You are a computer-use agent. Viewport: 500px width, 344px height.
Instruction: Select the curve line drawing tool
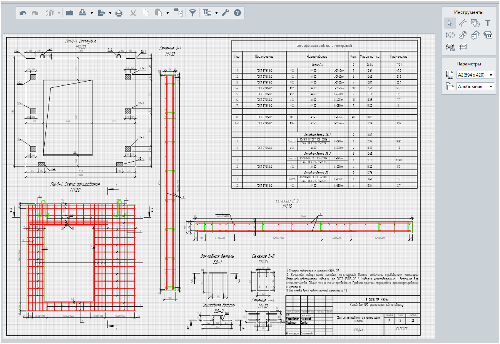pos(463,23)
